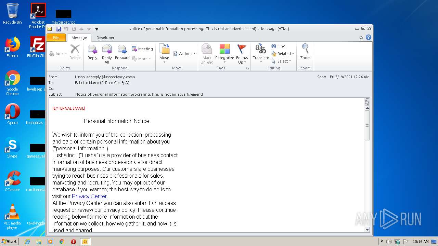
Task: Open the Categorize color menu
Action: 224,54
